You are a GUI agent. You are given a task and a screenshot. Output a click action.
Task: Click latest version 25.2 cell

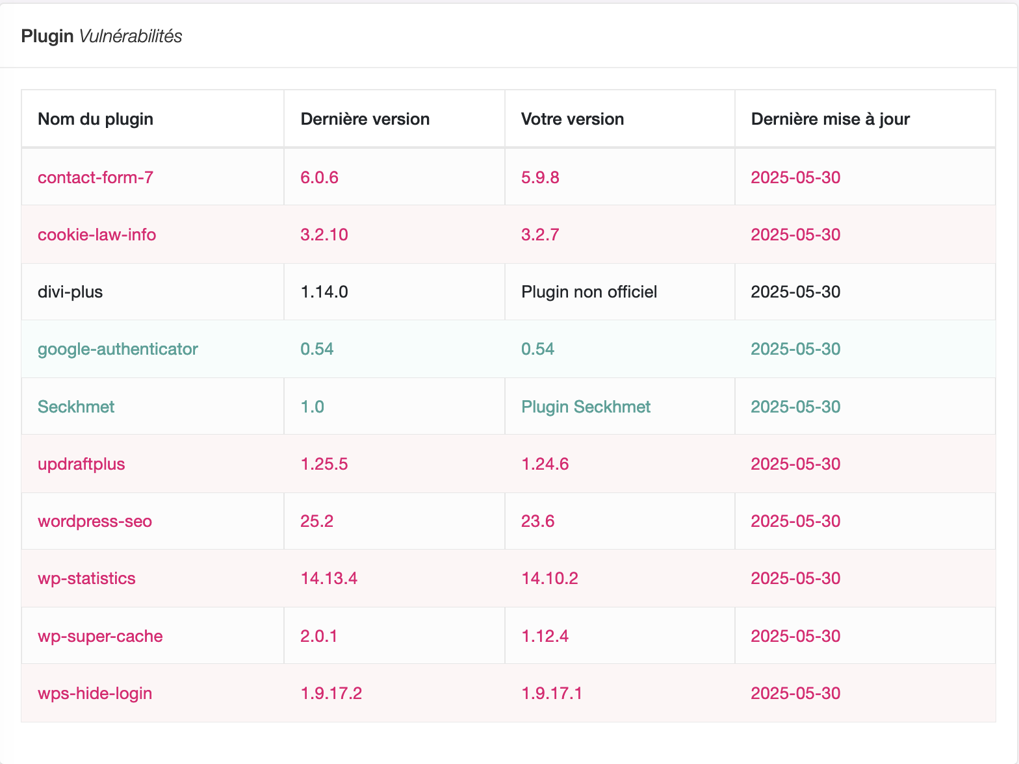(317, 521)
